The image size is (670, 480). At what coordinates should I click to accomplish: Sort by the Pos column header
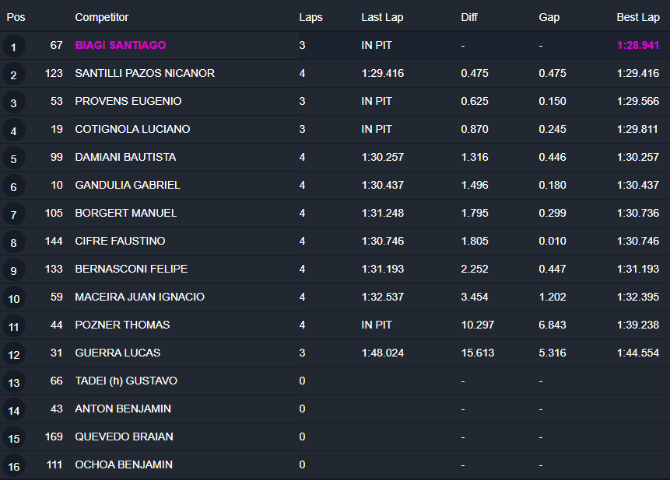pos(16,17)
